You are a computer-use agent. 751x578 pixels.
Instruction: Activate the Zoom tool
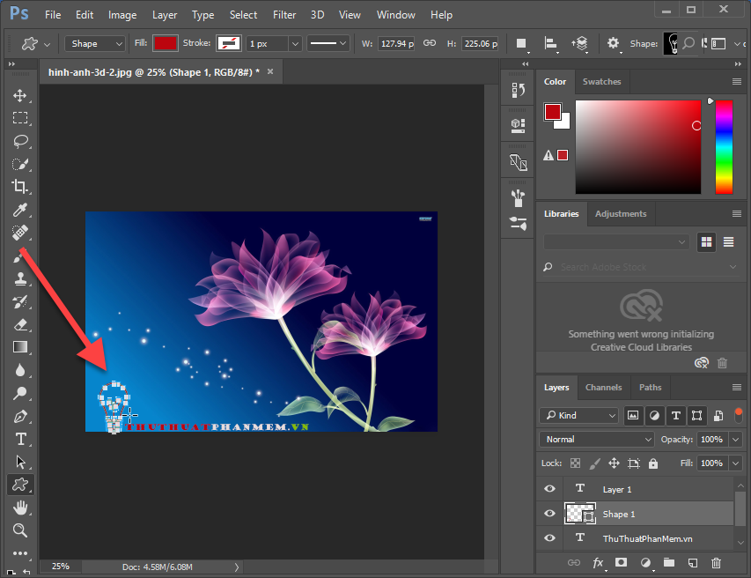20,530
